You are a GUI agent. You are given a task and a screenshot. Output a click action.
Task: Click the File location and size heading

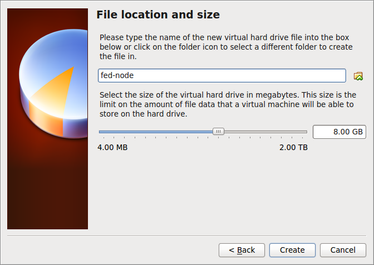click(158, 15)
